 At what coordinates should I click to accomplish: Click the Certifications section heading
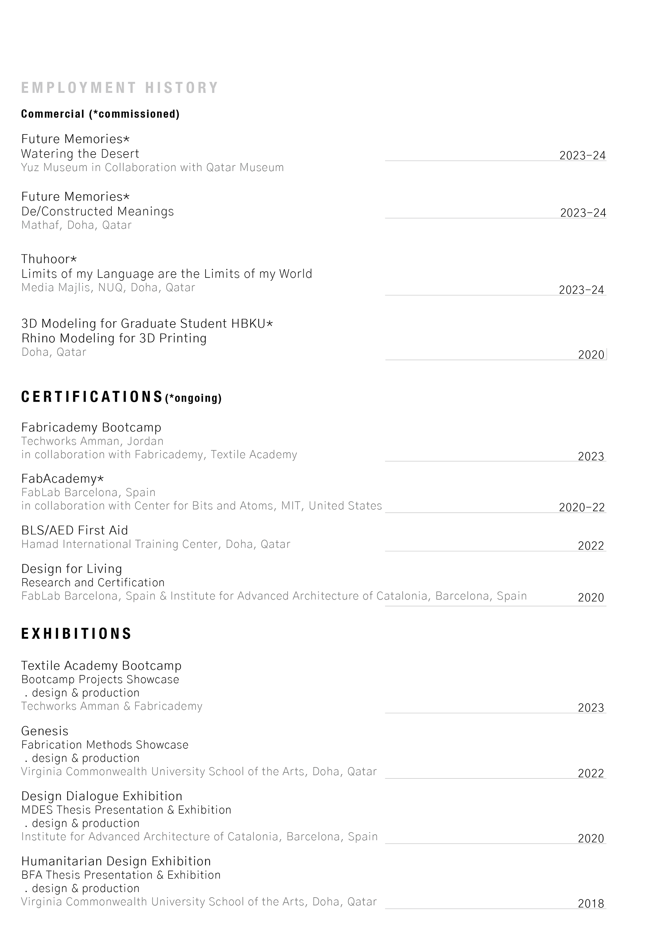click(x=92, y=397)
